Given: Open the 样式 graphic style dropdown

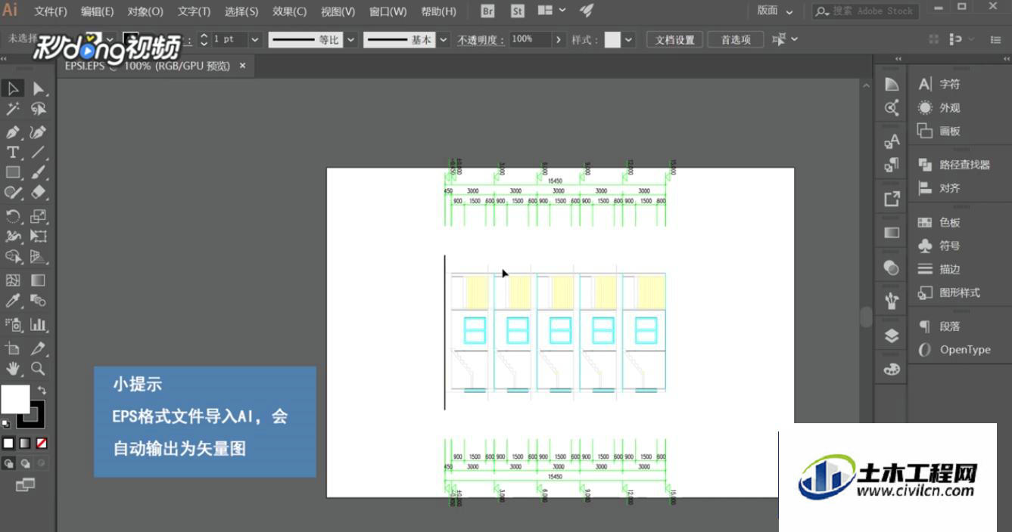Looking at the screenshot, I should [628, 39].
